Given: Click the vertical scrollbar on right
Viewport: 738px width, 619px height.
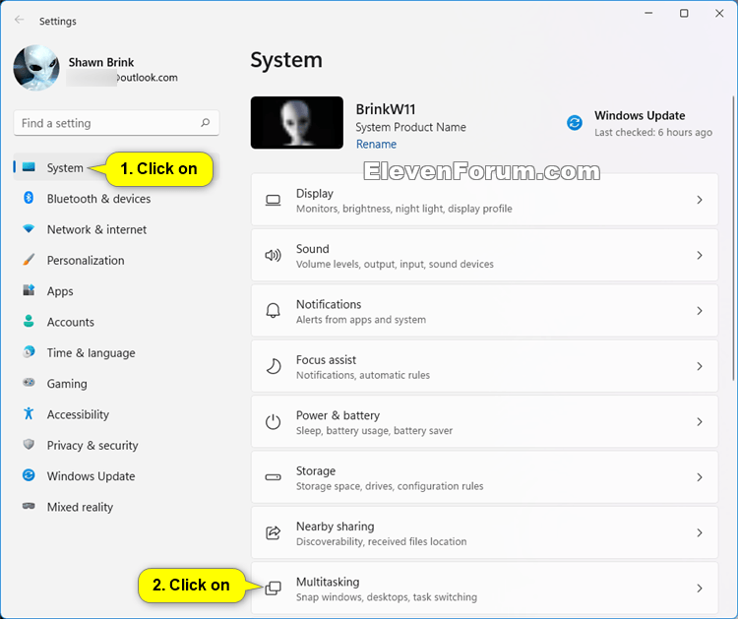Looking at the screenshot, I should click(733, 238).
